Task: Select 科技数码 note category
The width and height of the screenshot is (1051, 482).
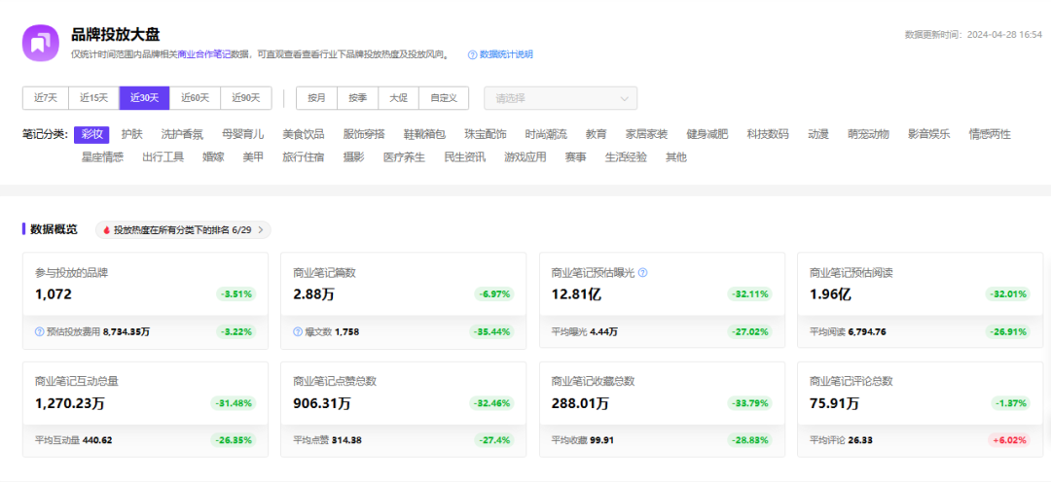Action: coord(768,134)
